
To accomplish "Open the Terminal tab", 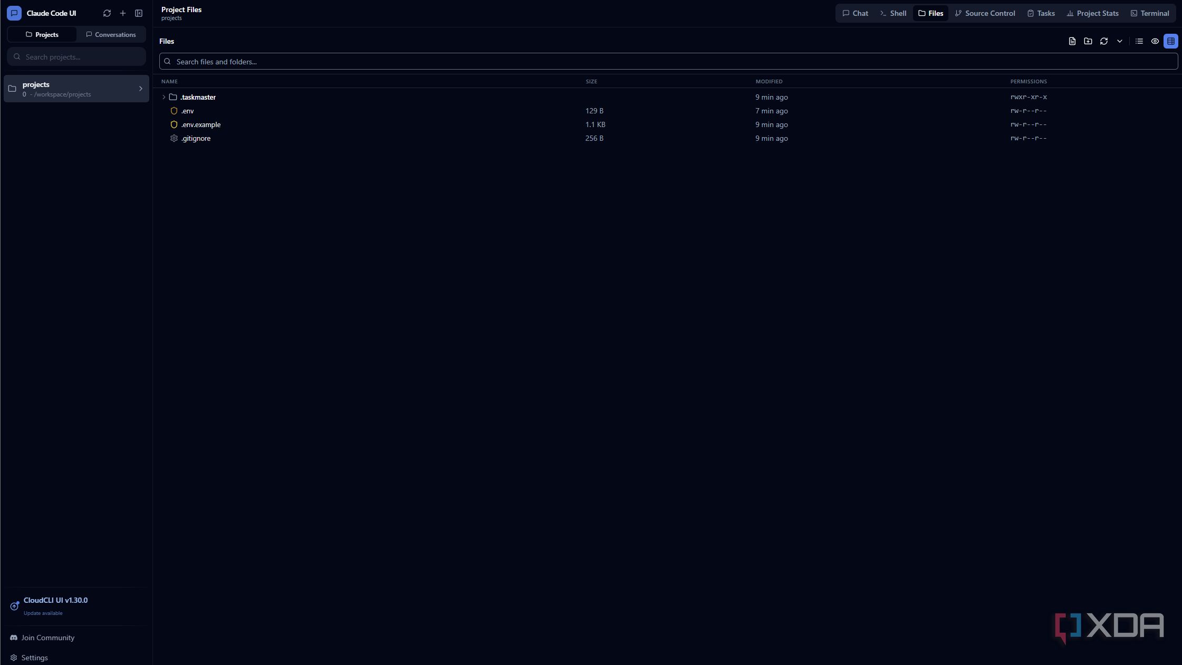I will click(x=1150, y=13).
